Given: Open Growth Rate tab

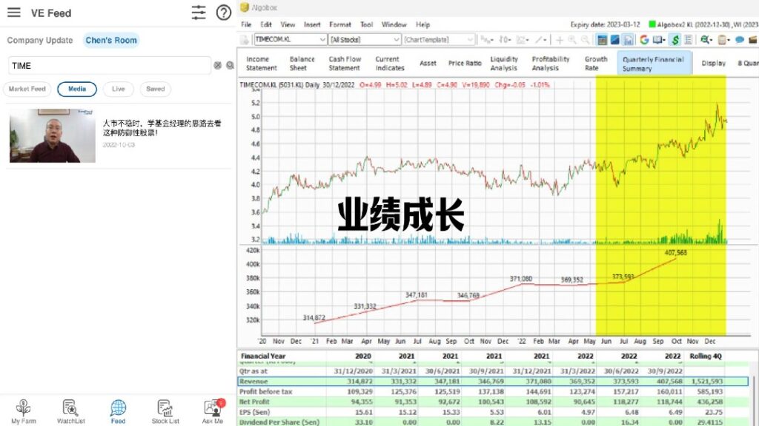Looking at the screenshot, I should pyautogui.click(x=596, y=64).
